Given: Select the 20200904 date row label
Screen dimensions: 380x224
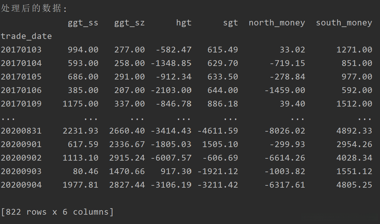Looking at the screenshot, I should [x=21, y=185].
